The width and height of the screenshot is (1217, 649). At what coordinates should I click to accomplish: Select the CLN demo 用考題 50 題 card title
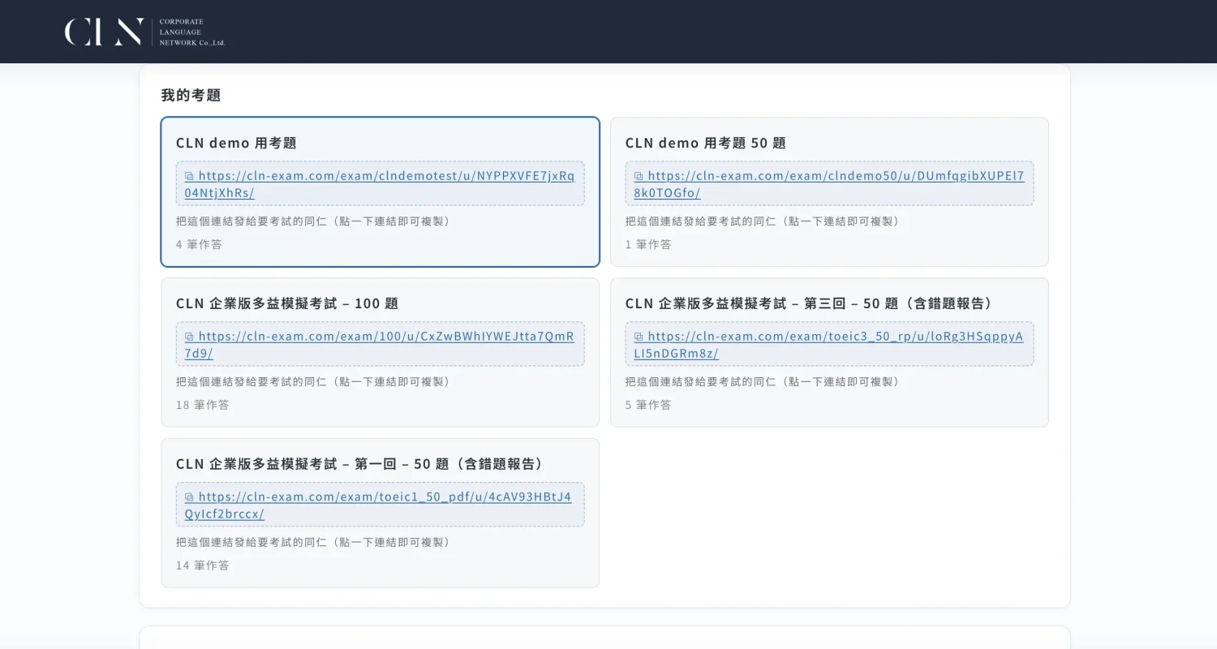(x=706, y=143)
